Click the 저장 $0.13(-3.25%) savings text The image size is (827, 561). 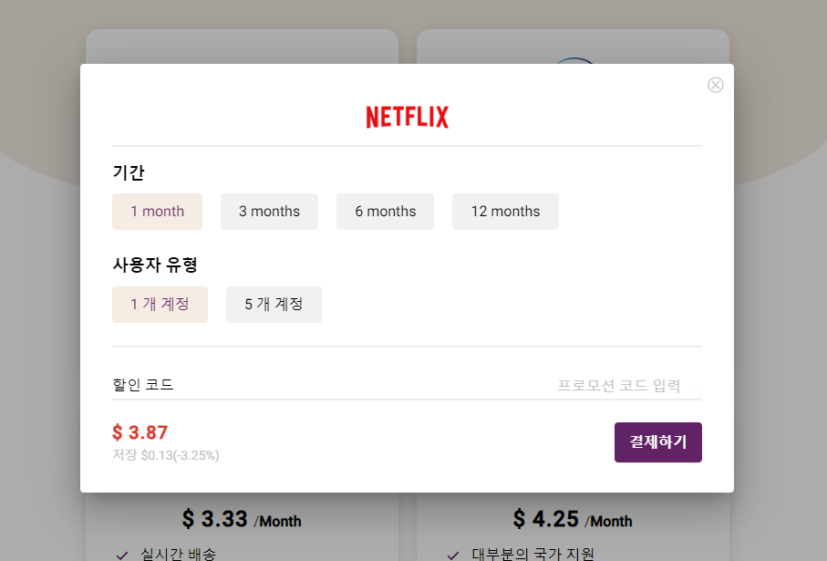coord(166,455)
